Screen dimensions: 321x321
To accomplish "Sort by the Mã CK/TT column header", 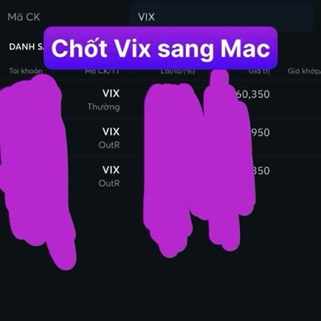I will (x=102, y=71).
